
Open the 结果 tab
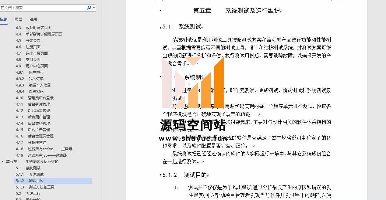click(33, 19)
